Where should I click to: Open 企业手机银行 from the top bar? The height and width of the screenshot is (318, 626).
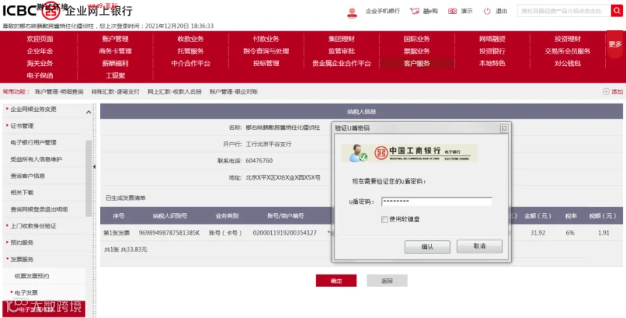coord(383,11)
